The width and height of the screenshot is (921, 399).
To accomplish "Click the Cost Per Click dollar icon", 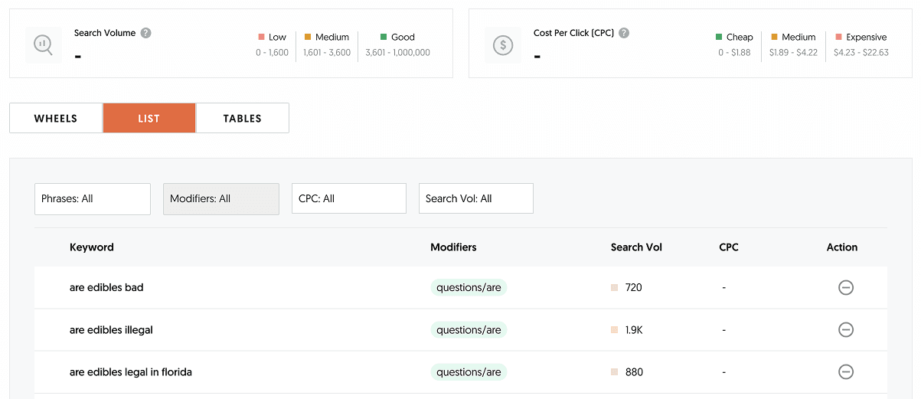I will pos(503,45).
